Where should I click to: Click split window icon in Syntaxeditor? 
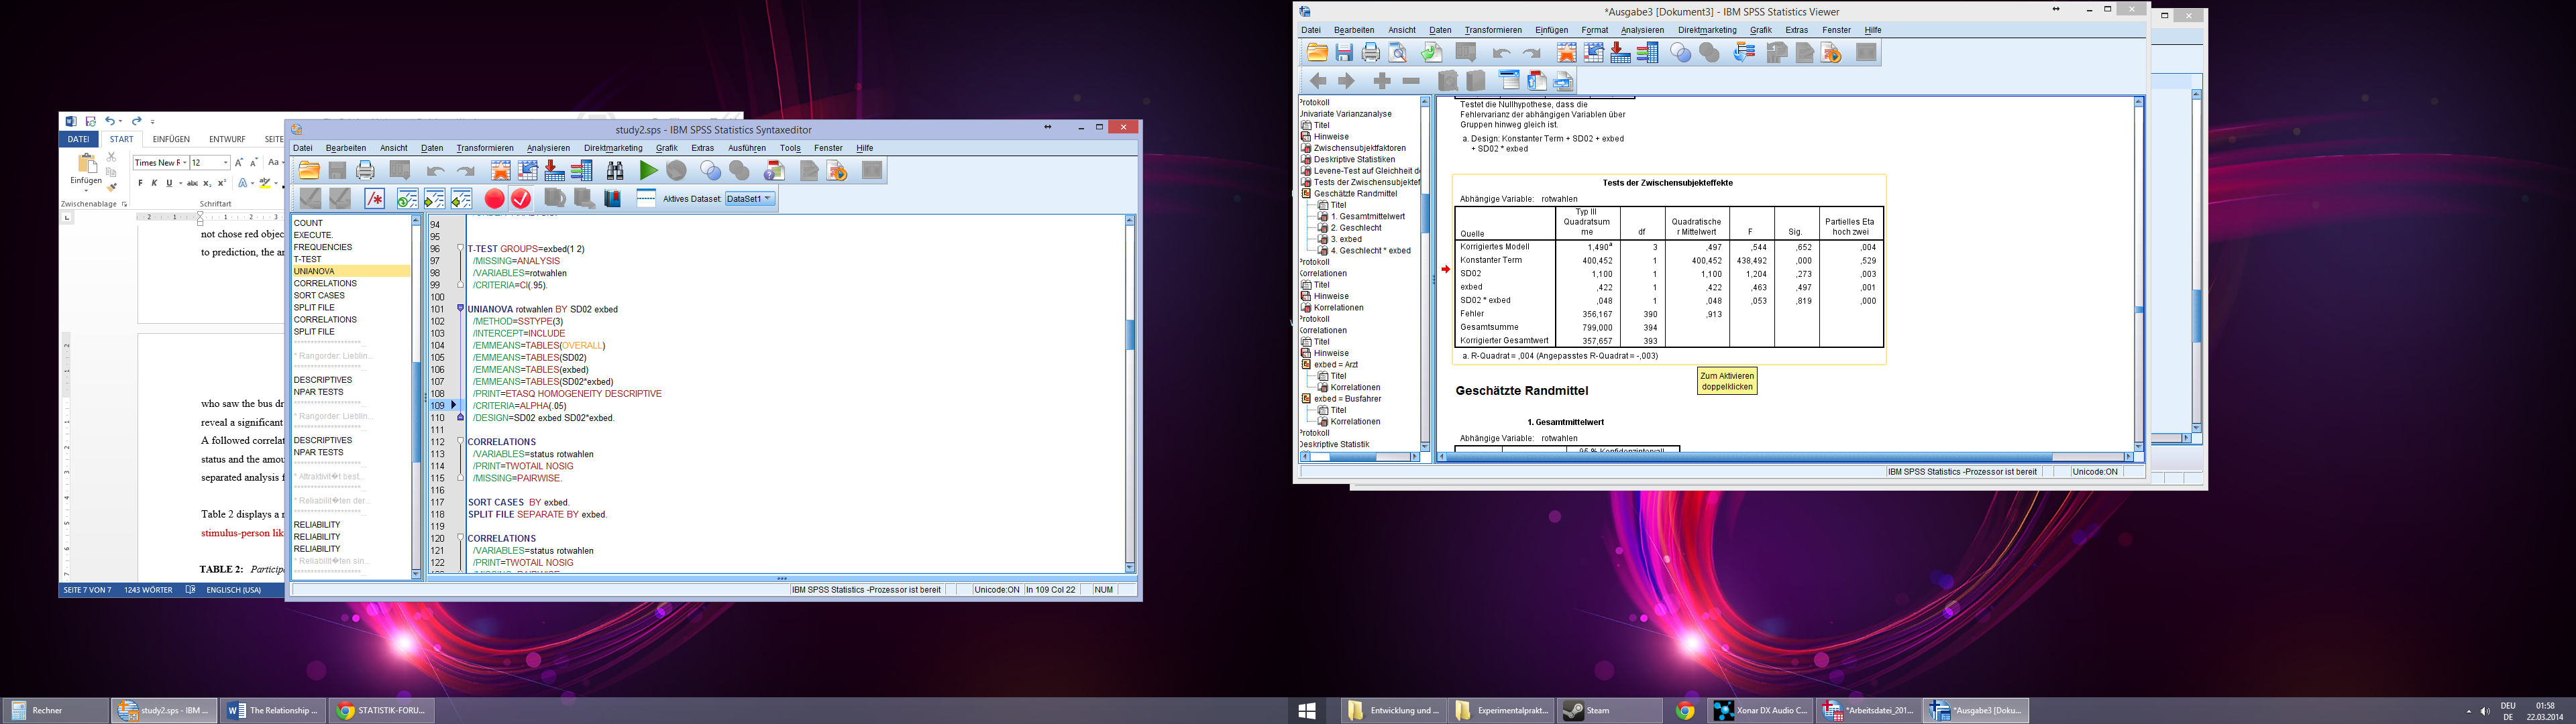click(646, 199)
